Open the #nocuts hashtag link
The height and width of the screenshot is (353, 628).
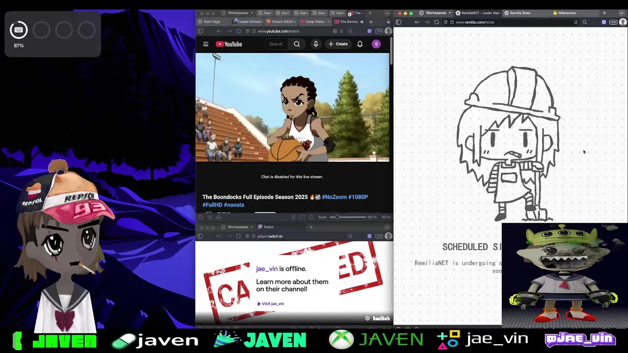(234, 205)
